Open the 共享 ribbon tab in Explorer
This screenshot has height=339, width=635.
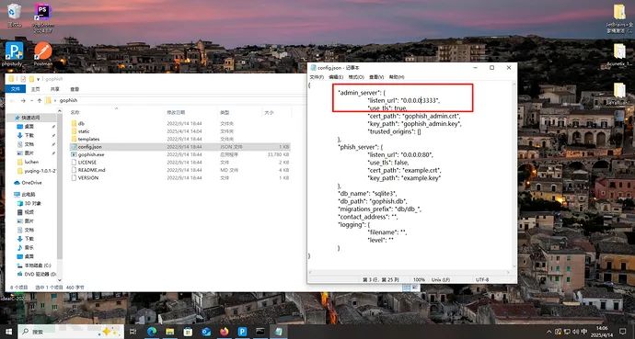(55, 89)
